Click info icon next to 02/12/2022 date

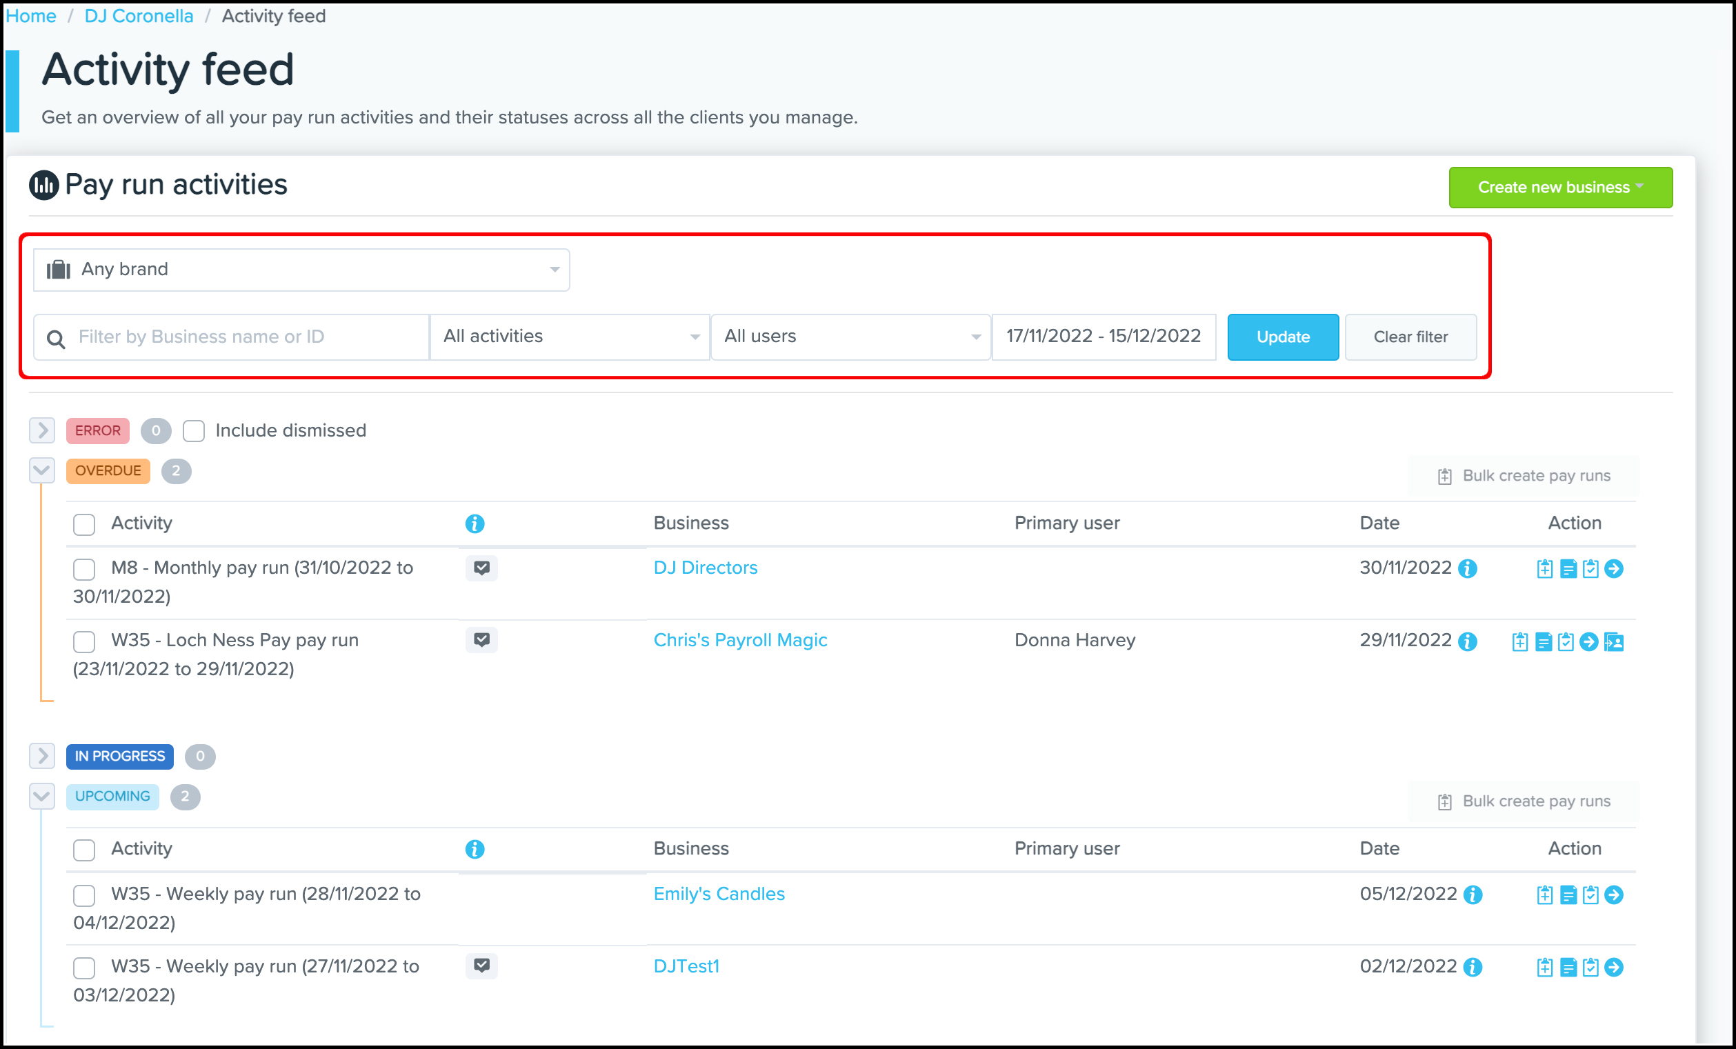coord(1473,968)
